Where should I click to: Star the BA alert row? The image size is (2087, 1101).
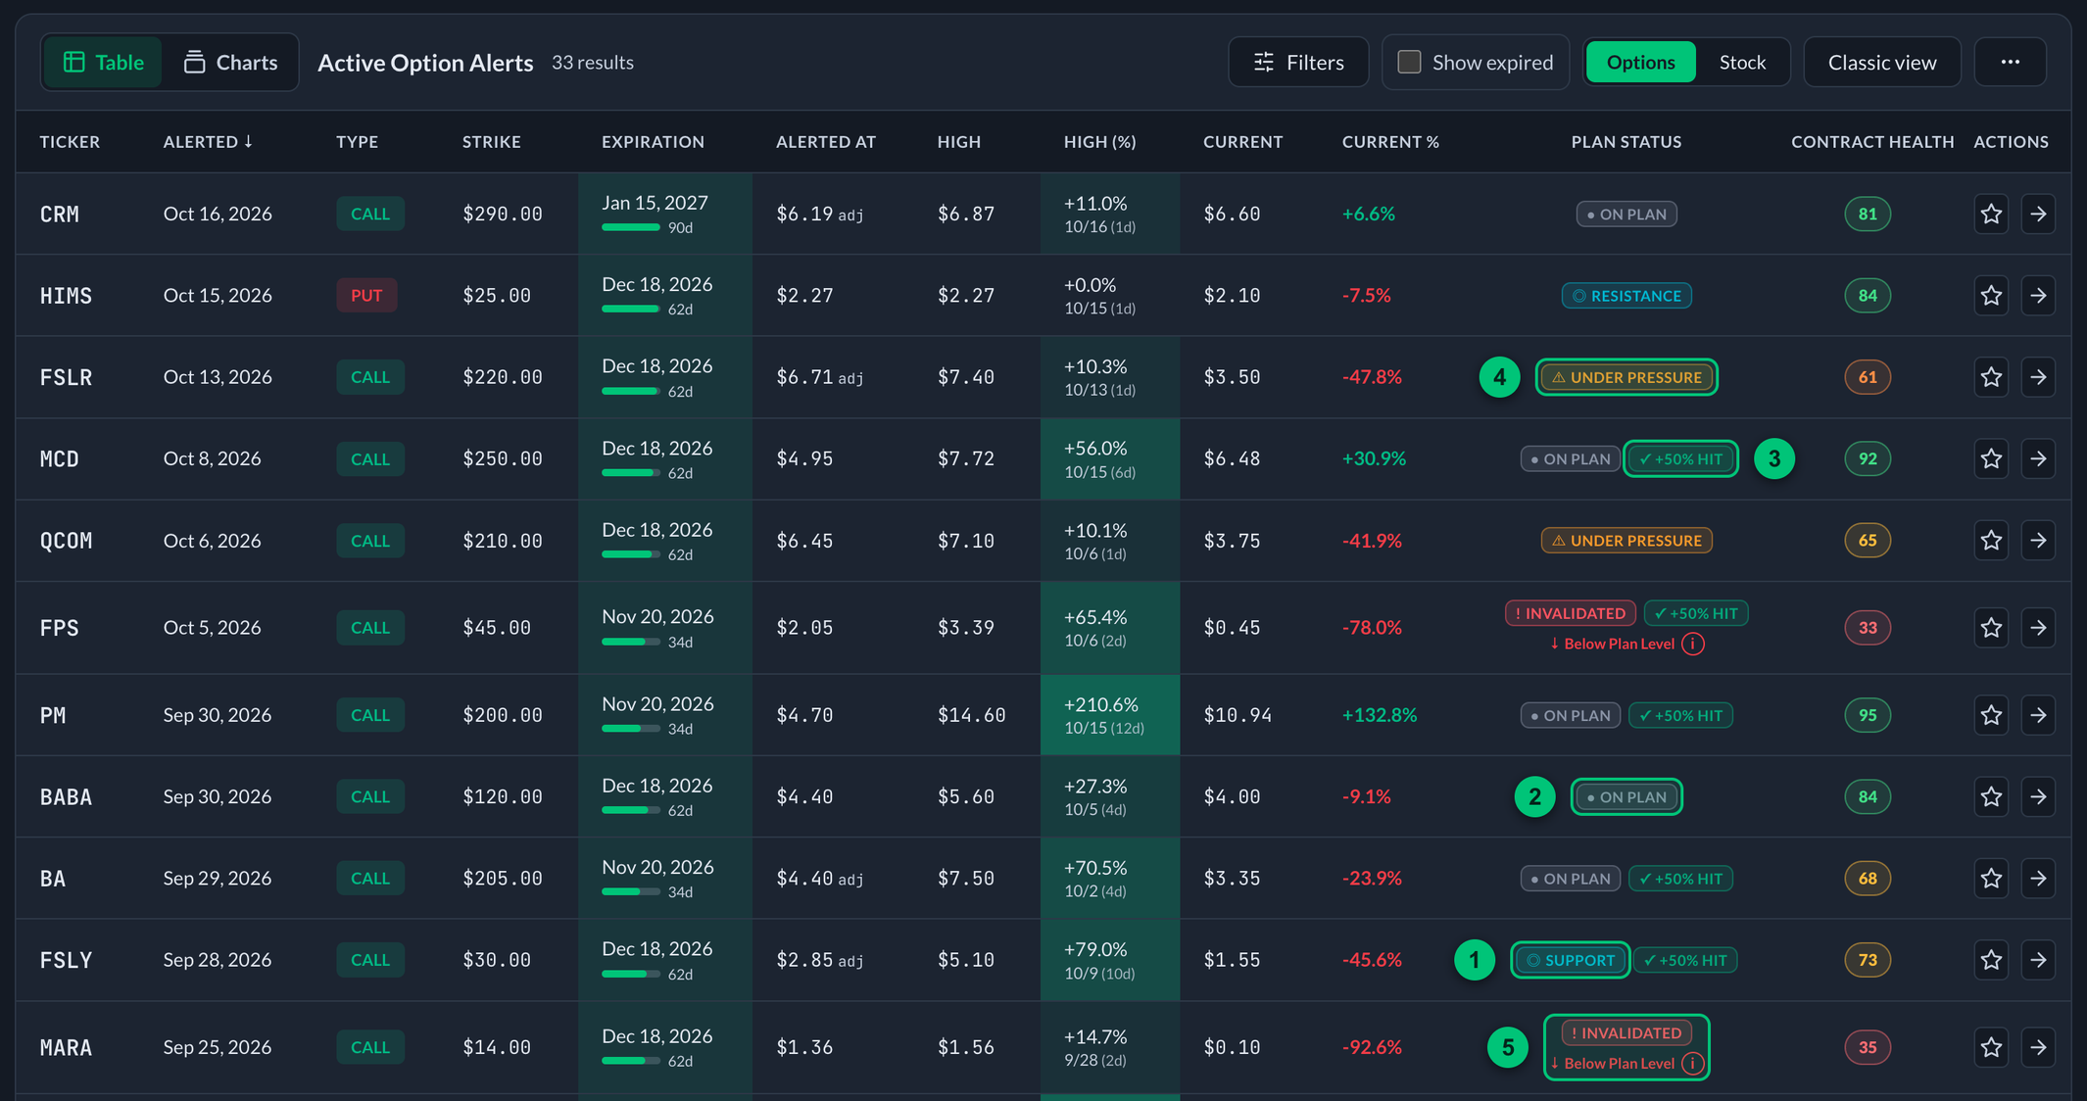(1991, 878)
